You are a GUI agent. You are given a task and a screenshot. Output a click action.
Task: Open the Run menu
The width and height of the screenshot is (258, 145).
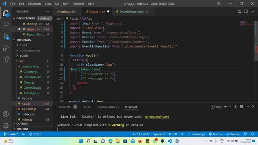click(x=65, y=4)
